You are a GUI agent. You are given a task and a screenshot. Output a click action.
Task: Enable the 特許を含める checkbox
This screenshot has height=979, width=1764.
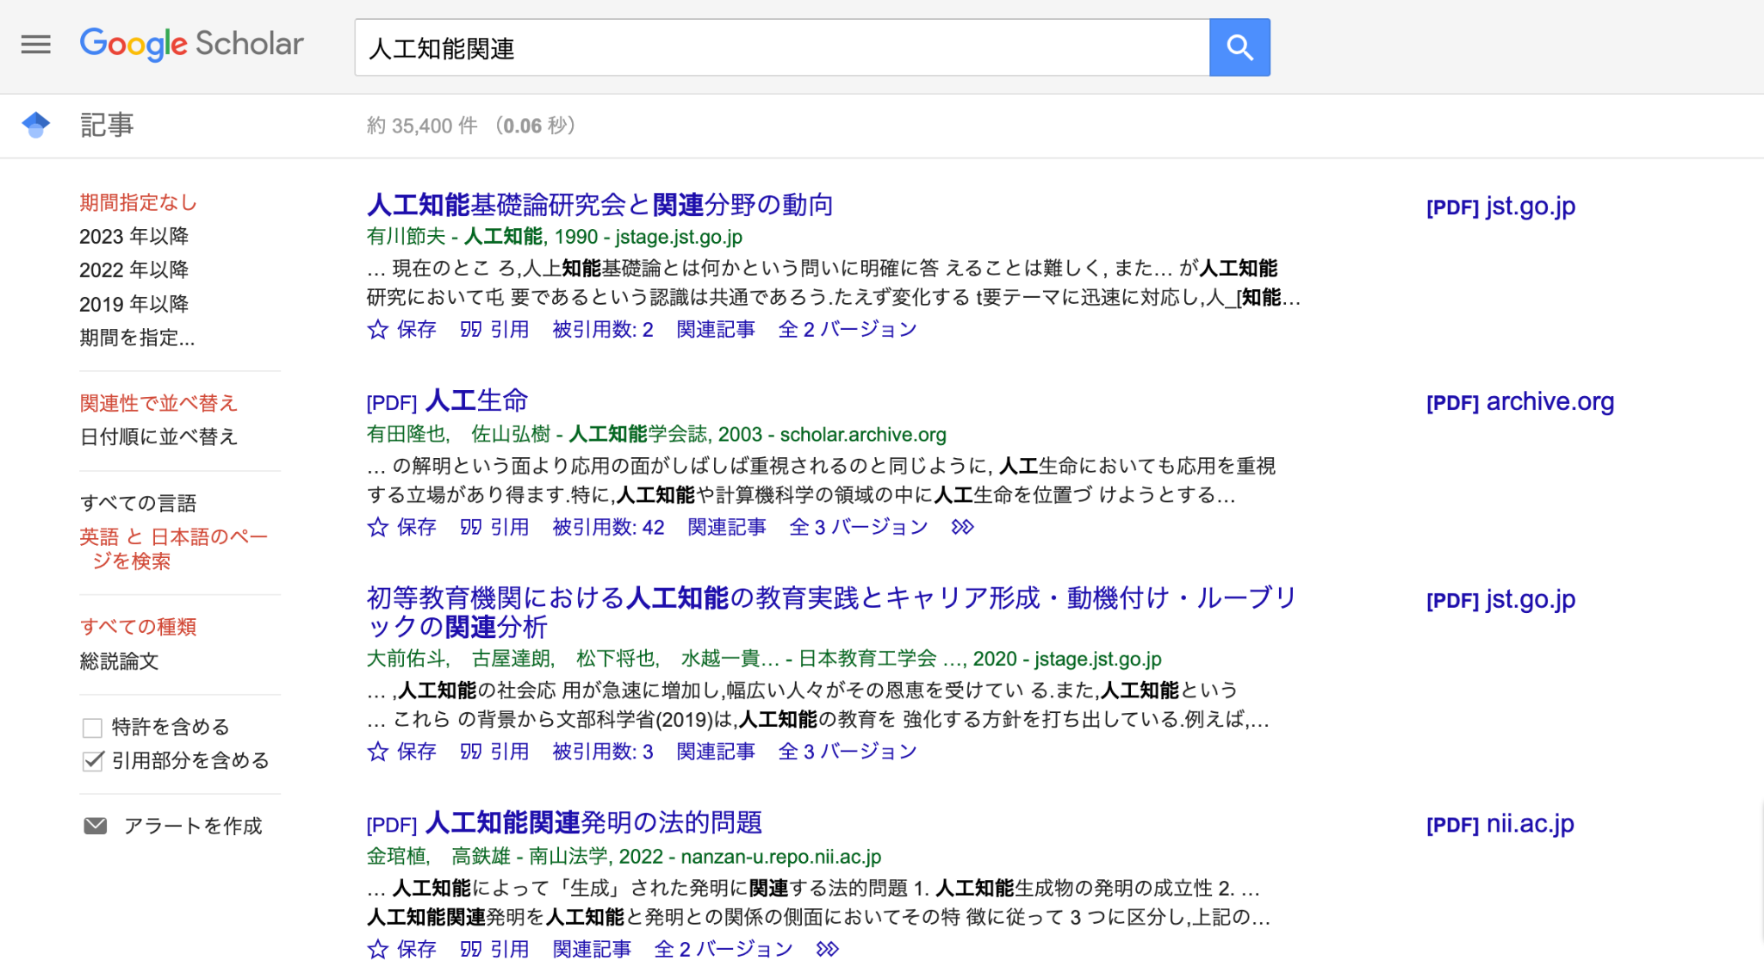[x=92, y=728]
